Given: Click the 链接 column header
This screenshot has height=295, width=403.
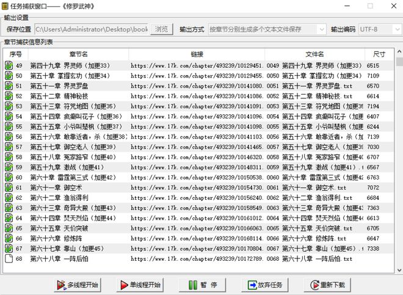Looking at the screenshot, I should click(196, 54).
